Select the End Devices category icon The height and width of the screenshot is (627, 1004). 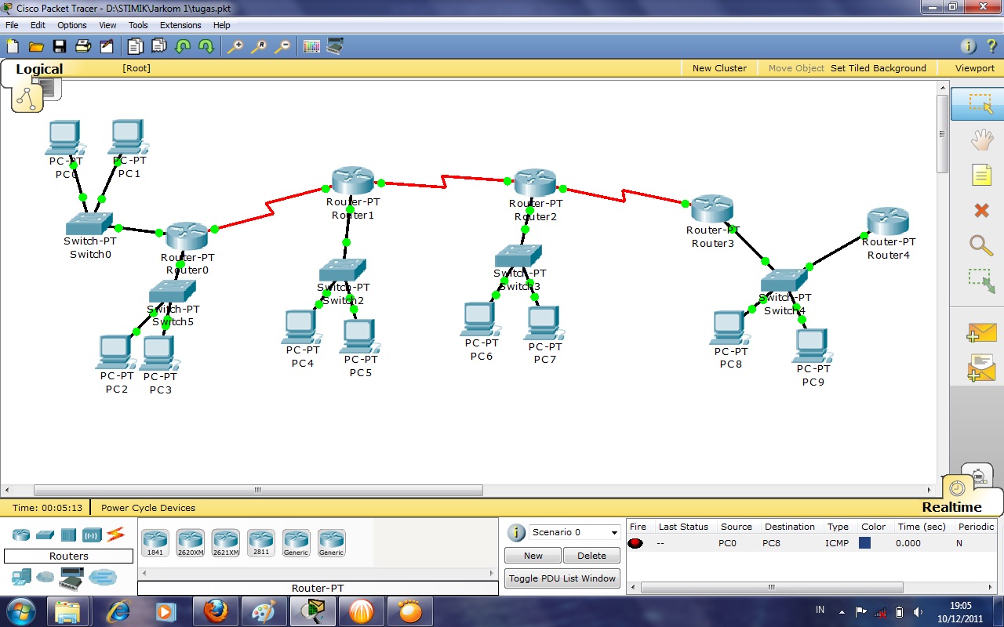[21, 578]
